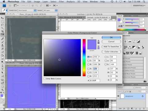Click create new layer icon
The height and width of the screenshot is (111, 148).
(140, 109)
